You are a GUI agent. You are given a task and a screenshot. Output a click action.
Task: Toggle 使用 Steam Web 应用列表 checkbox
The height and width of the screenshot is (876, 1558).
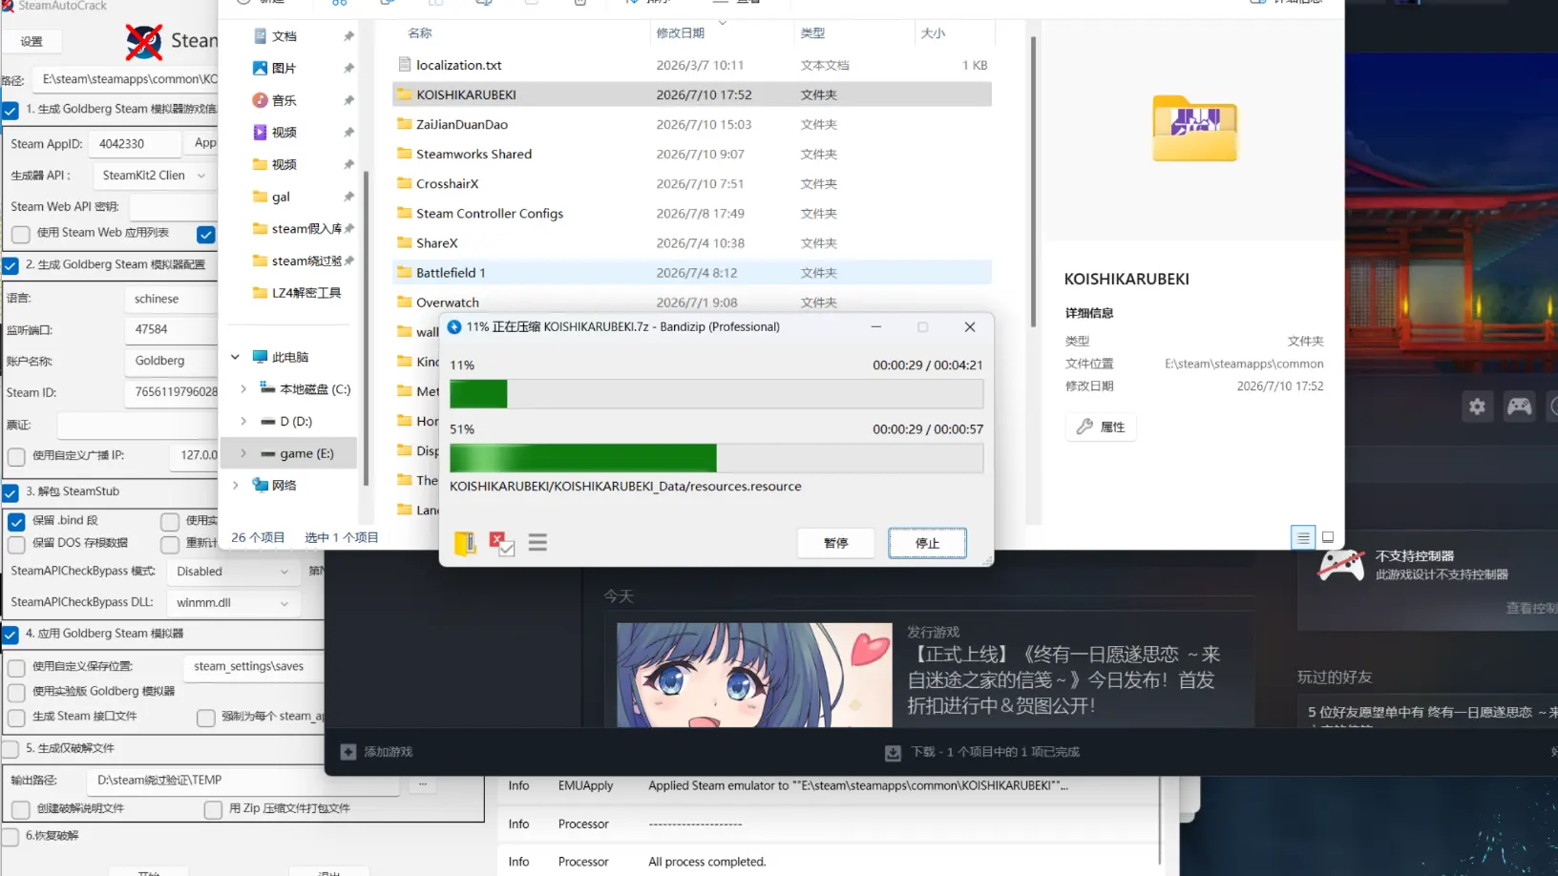tap(20, 234)
